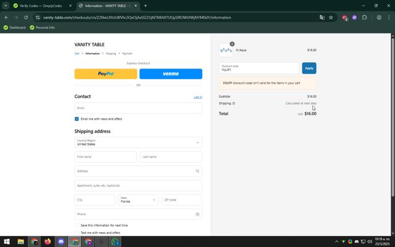
Task: Open Discord from the taskbar
Action: 61,241
